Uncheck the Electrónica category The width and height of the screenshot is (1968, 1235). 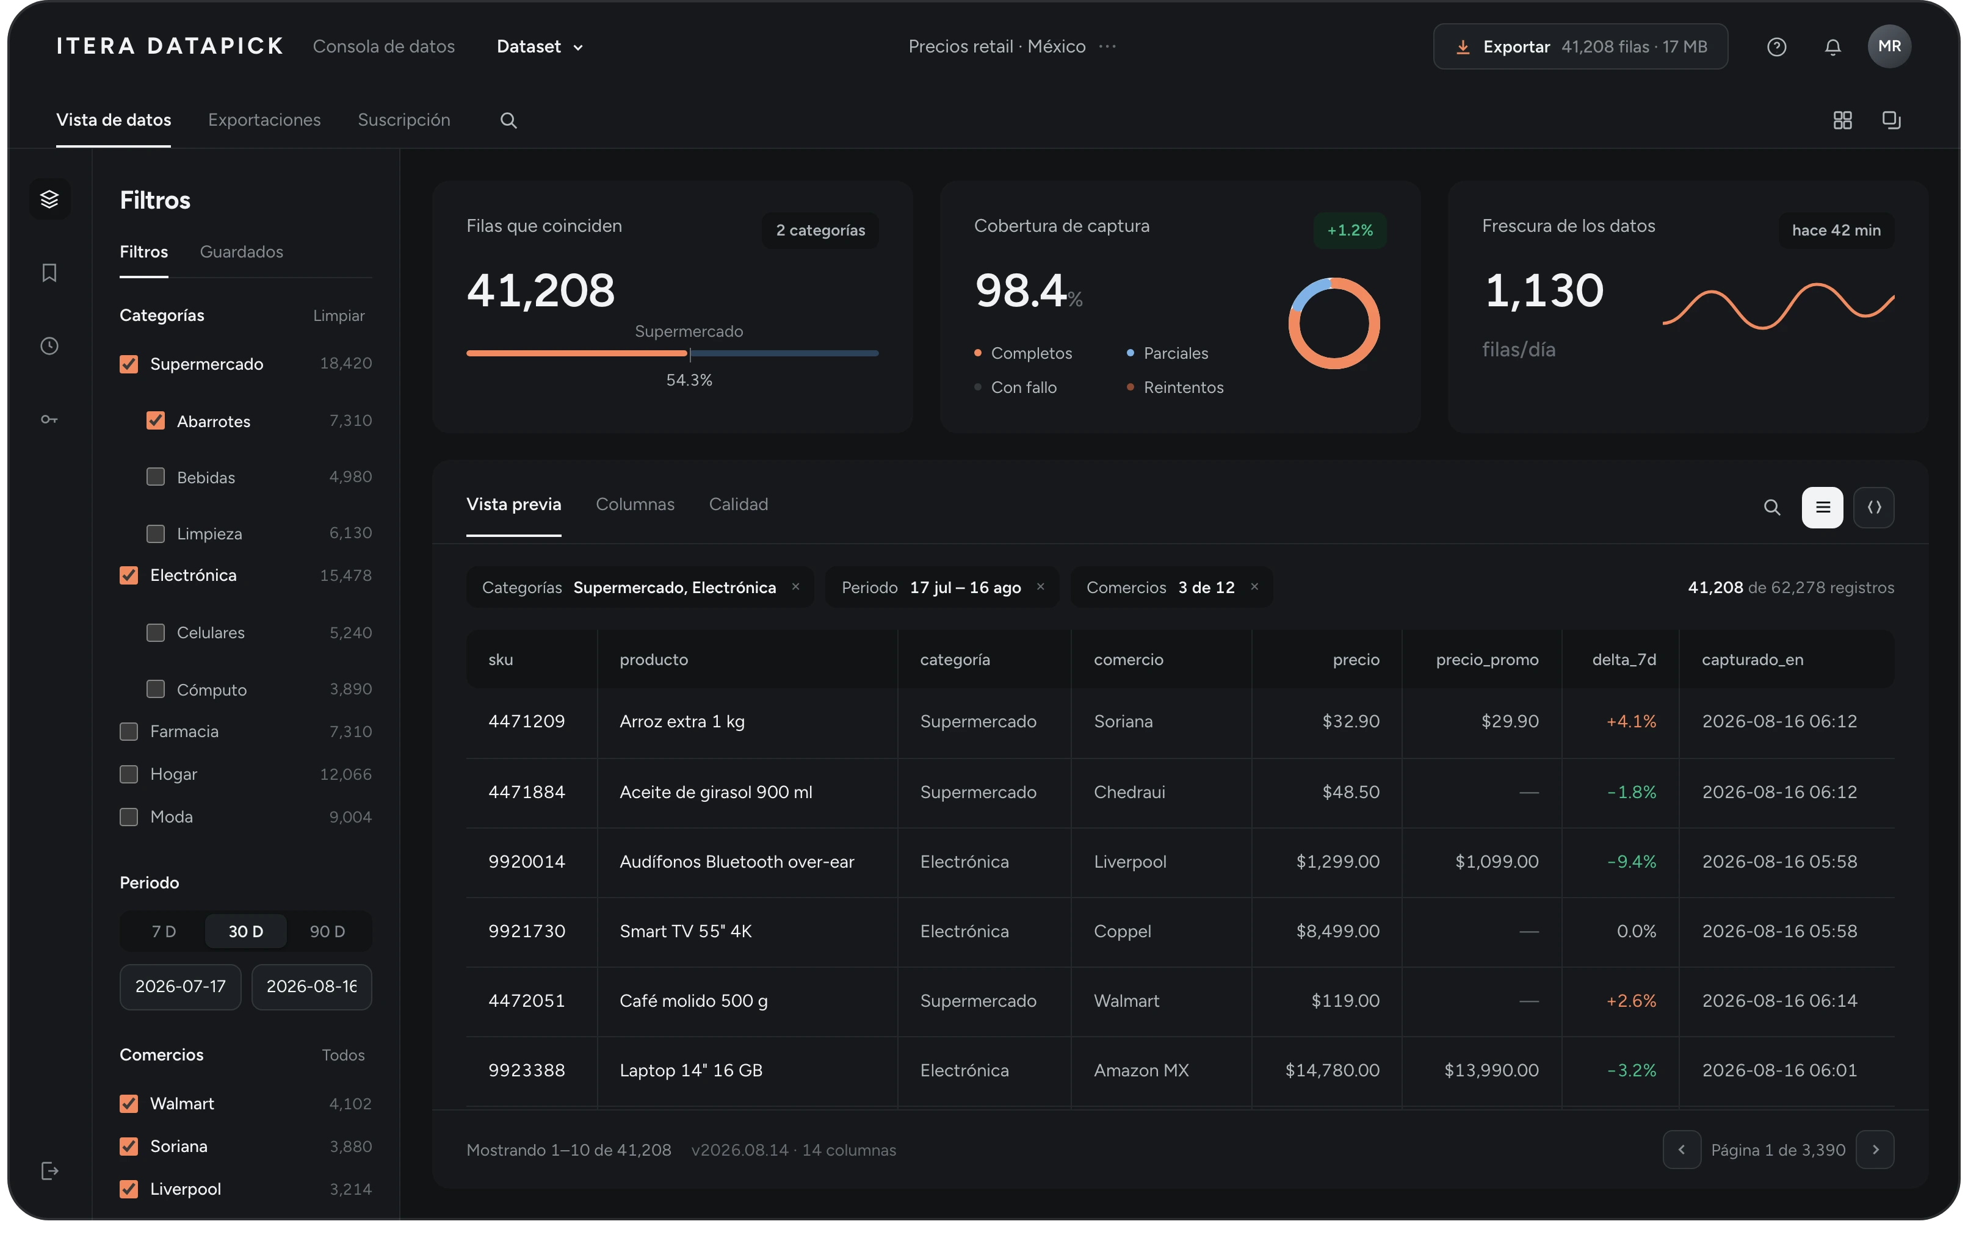128,575
